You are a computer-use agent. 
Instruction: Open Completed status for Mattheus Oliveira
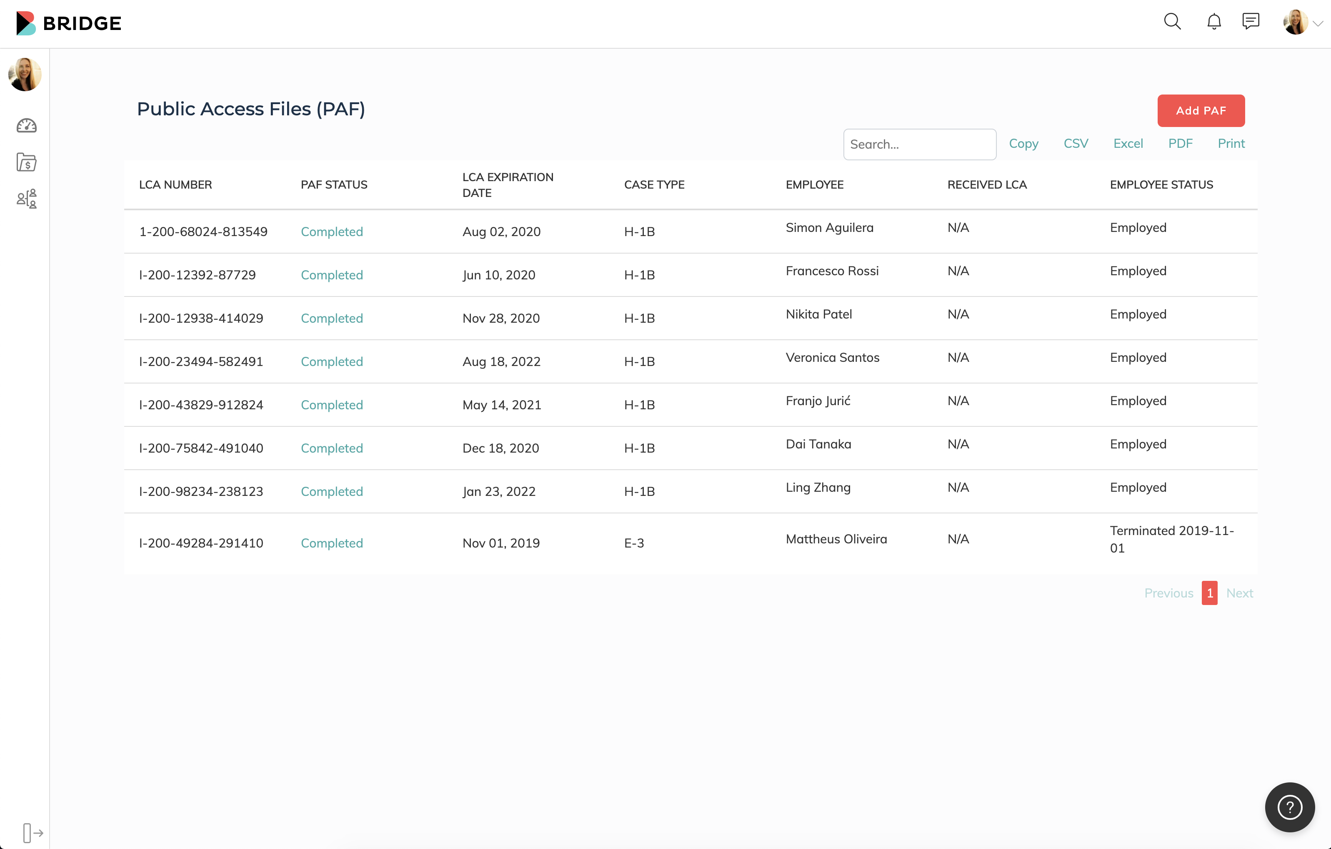332,543
